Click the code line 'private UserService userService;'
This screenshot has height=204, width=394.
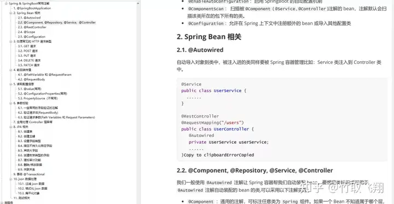pos(229,142)
